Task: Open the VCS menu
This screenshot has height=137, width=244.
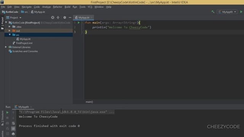Action: tap(90, 7)
